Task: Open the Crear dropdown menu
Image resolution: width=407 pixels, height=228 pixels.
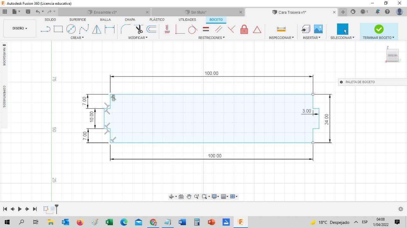Action: [77, 38]
